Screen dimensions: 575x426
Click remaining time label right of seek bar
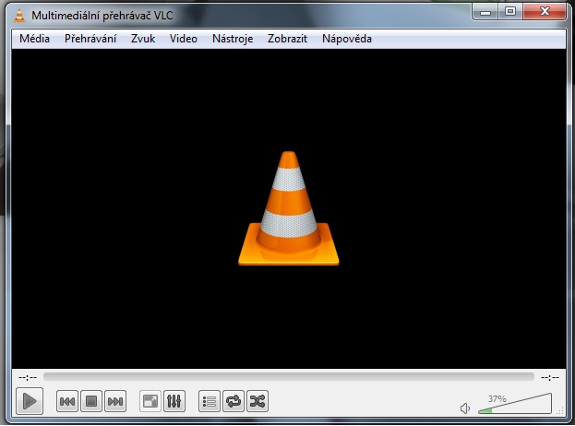[x=550, y=377]
